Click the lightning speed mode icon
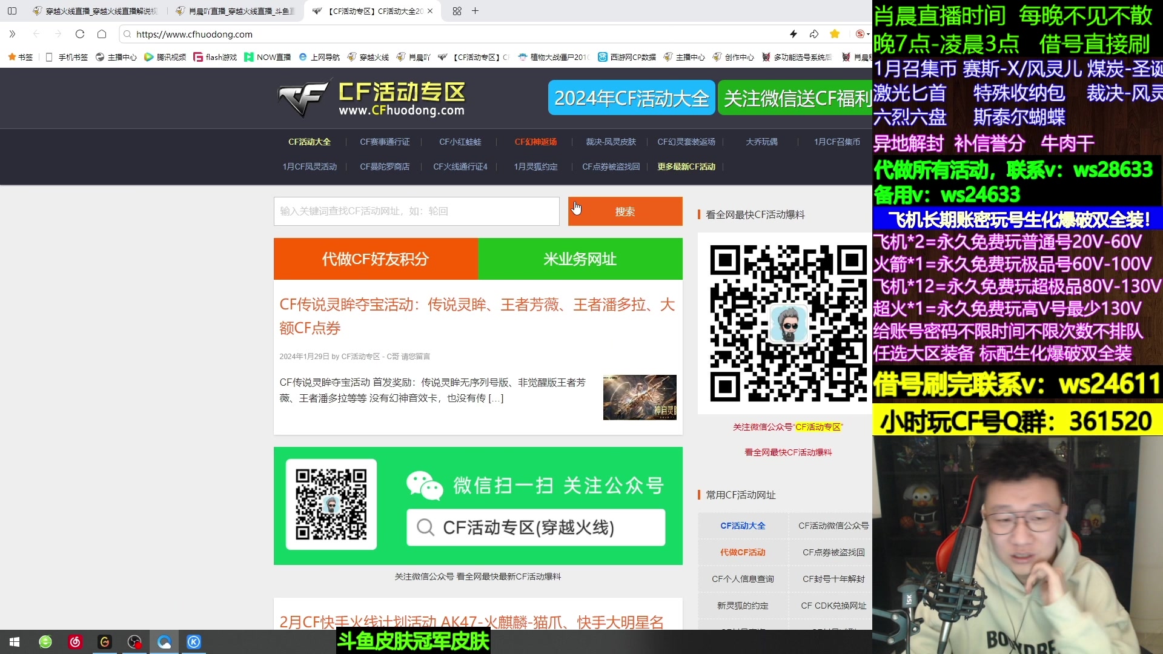 794,34
